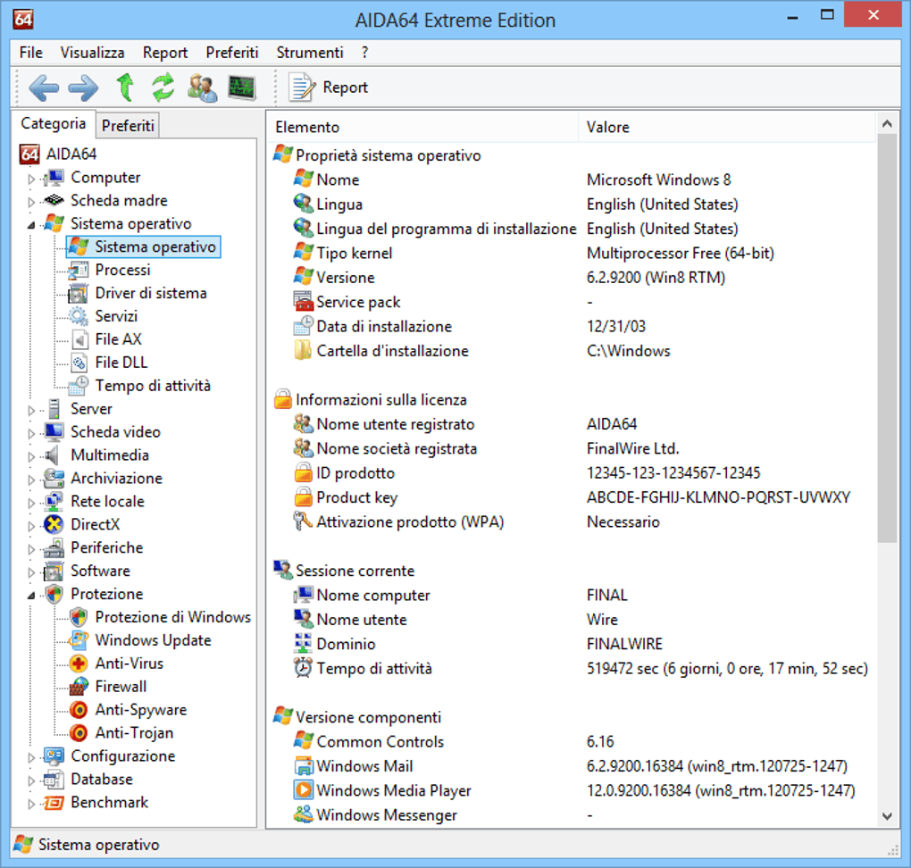Open the users manager toolbar icon
The height and width of the screenshot is (868, 911).
point(202,88)
